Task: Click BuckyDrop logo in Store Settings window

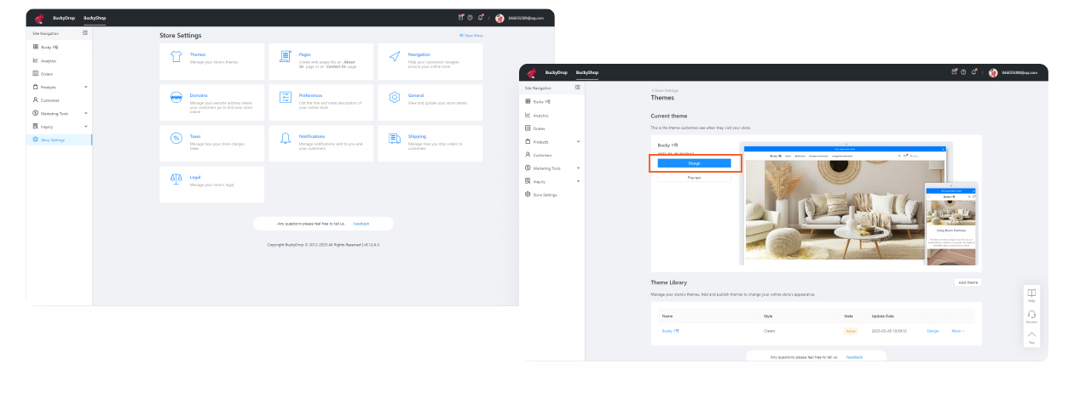Action: [39, 17]
